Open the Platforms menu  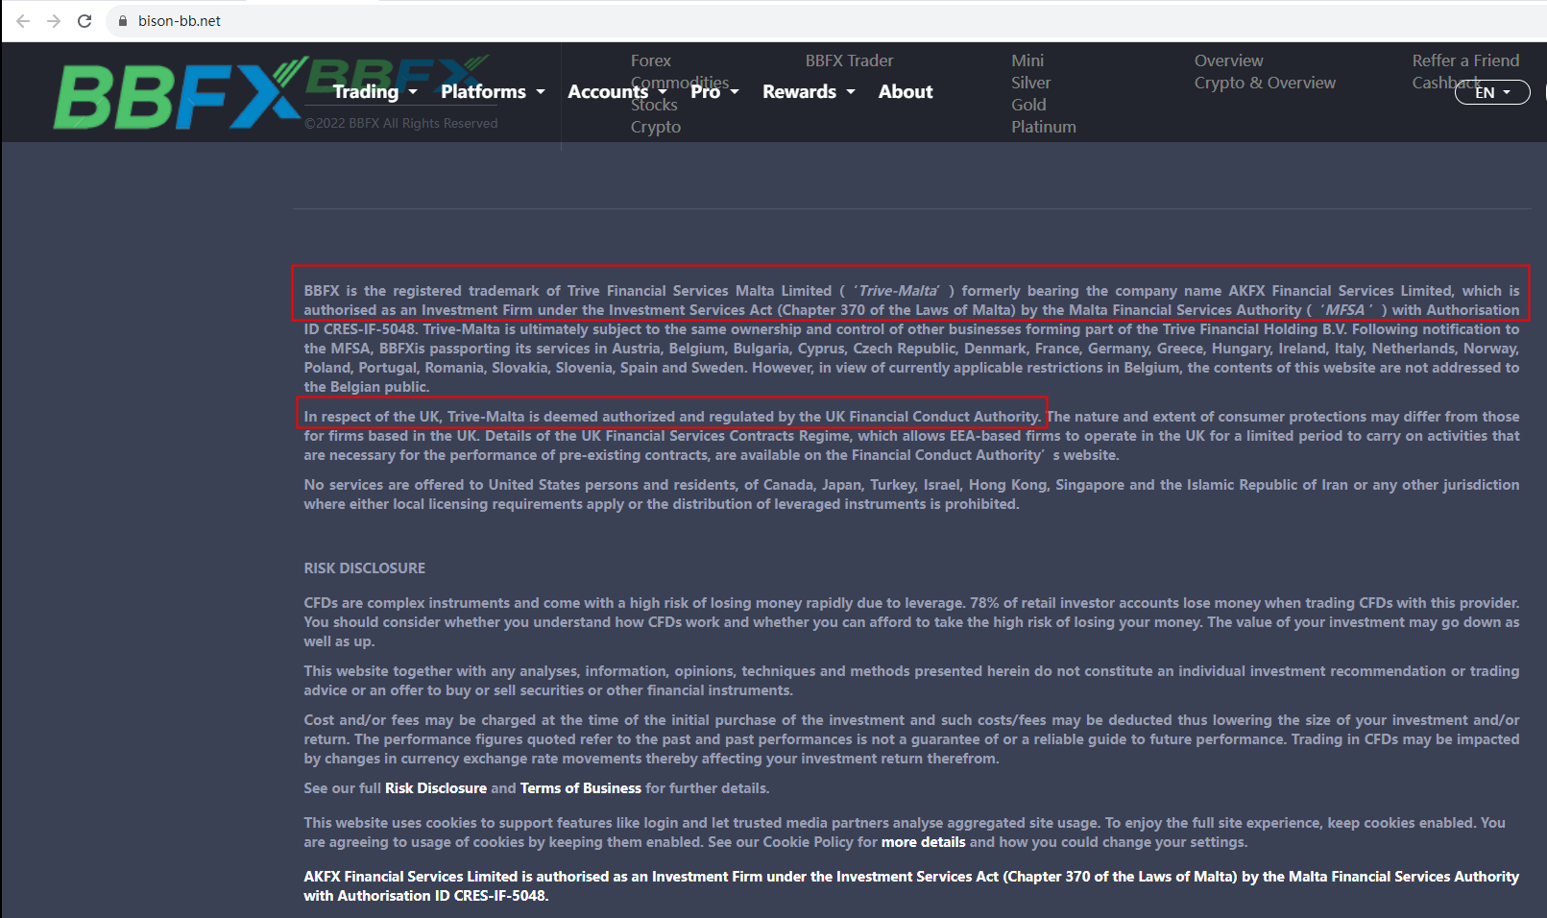point(493,92)
